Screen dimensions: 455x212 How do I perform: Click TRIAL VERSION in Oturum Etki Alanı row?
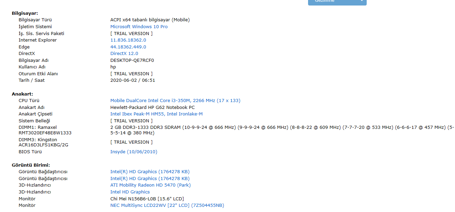[131, 74]
